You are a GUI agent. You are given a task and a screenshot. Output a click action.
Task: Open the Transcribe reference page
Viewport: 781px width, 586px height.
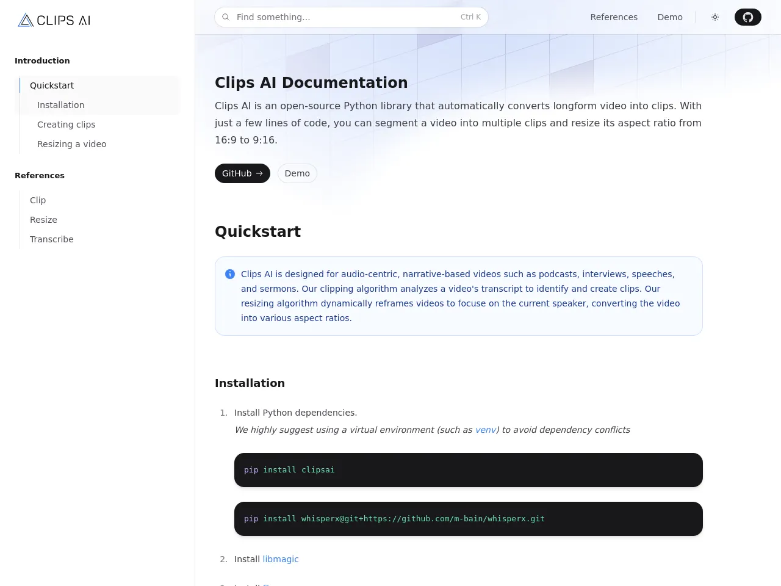[52, 239]
